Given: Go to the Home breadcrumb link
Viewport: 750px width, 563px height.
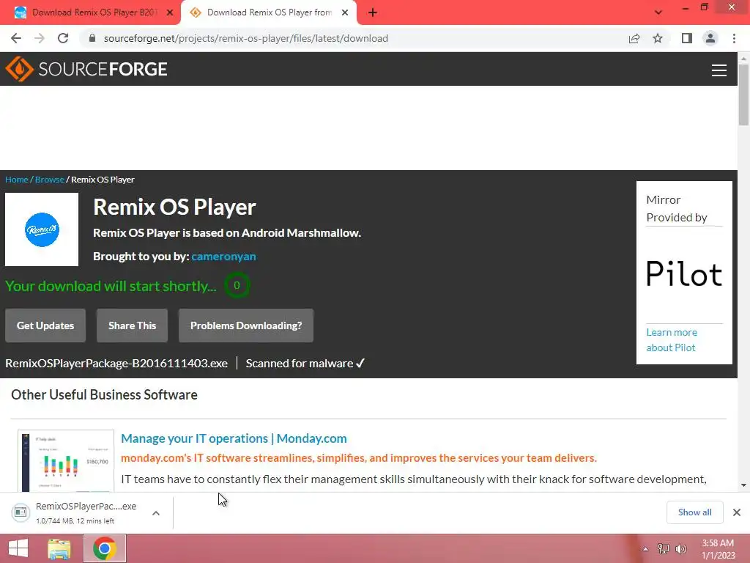Looking at the screenshot, I should click(x=17, y=180).
